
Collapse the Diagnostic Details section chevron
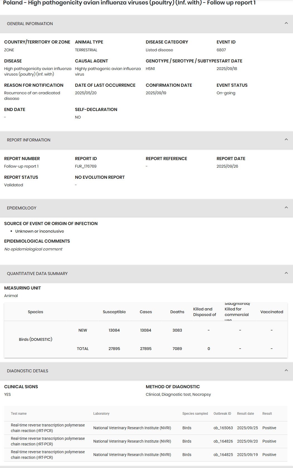point(286,371)
